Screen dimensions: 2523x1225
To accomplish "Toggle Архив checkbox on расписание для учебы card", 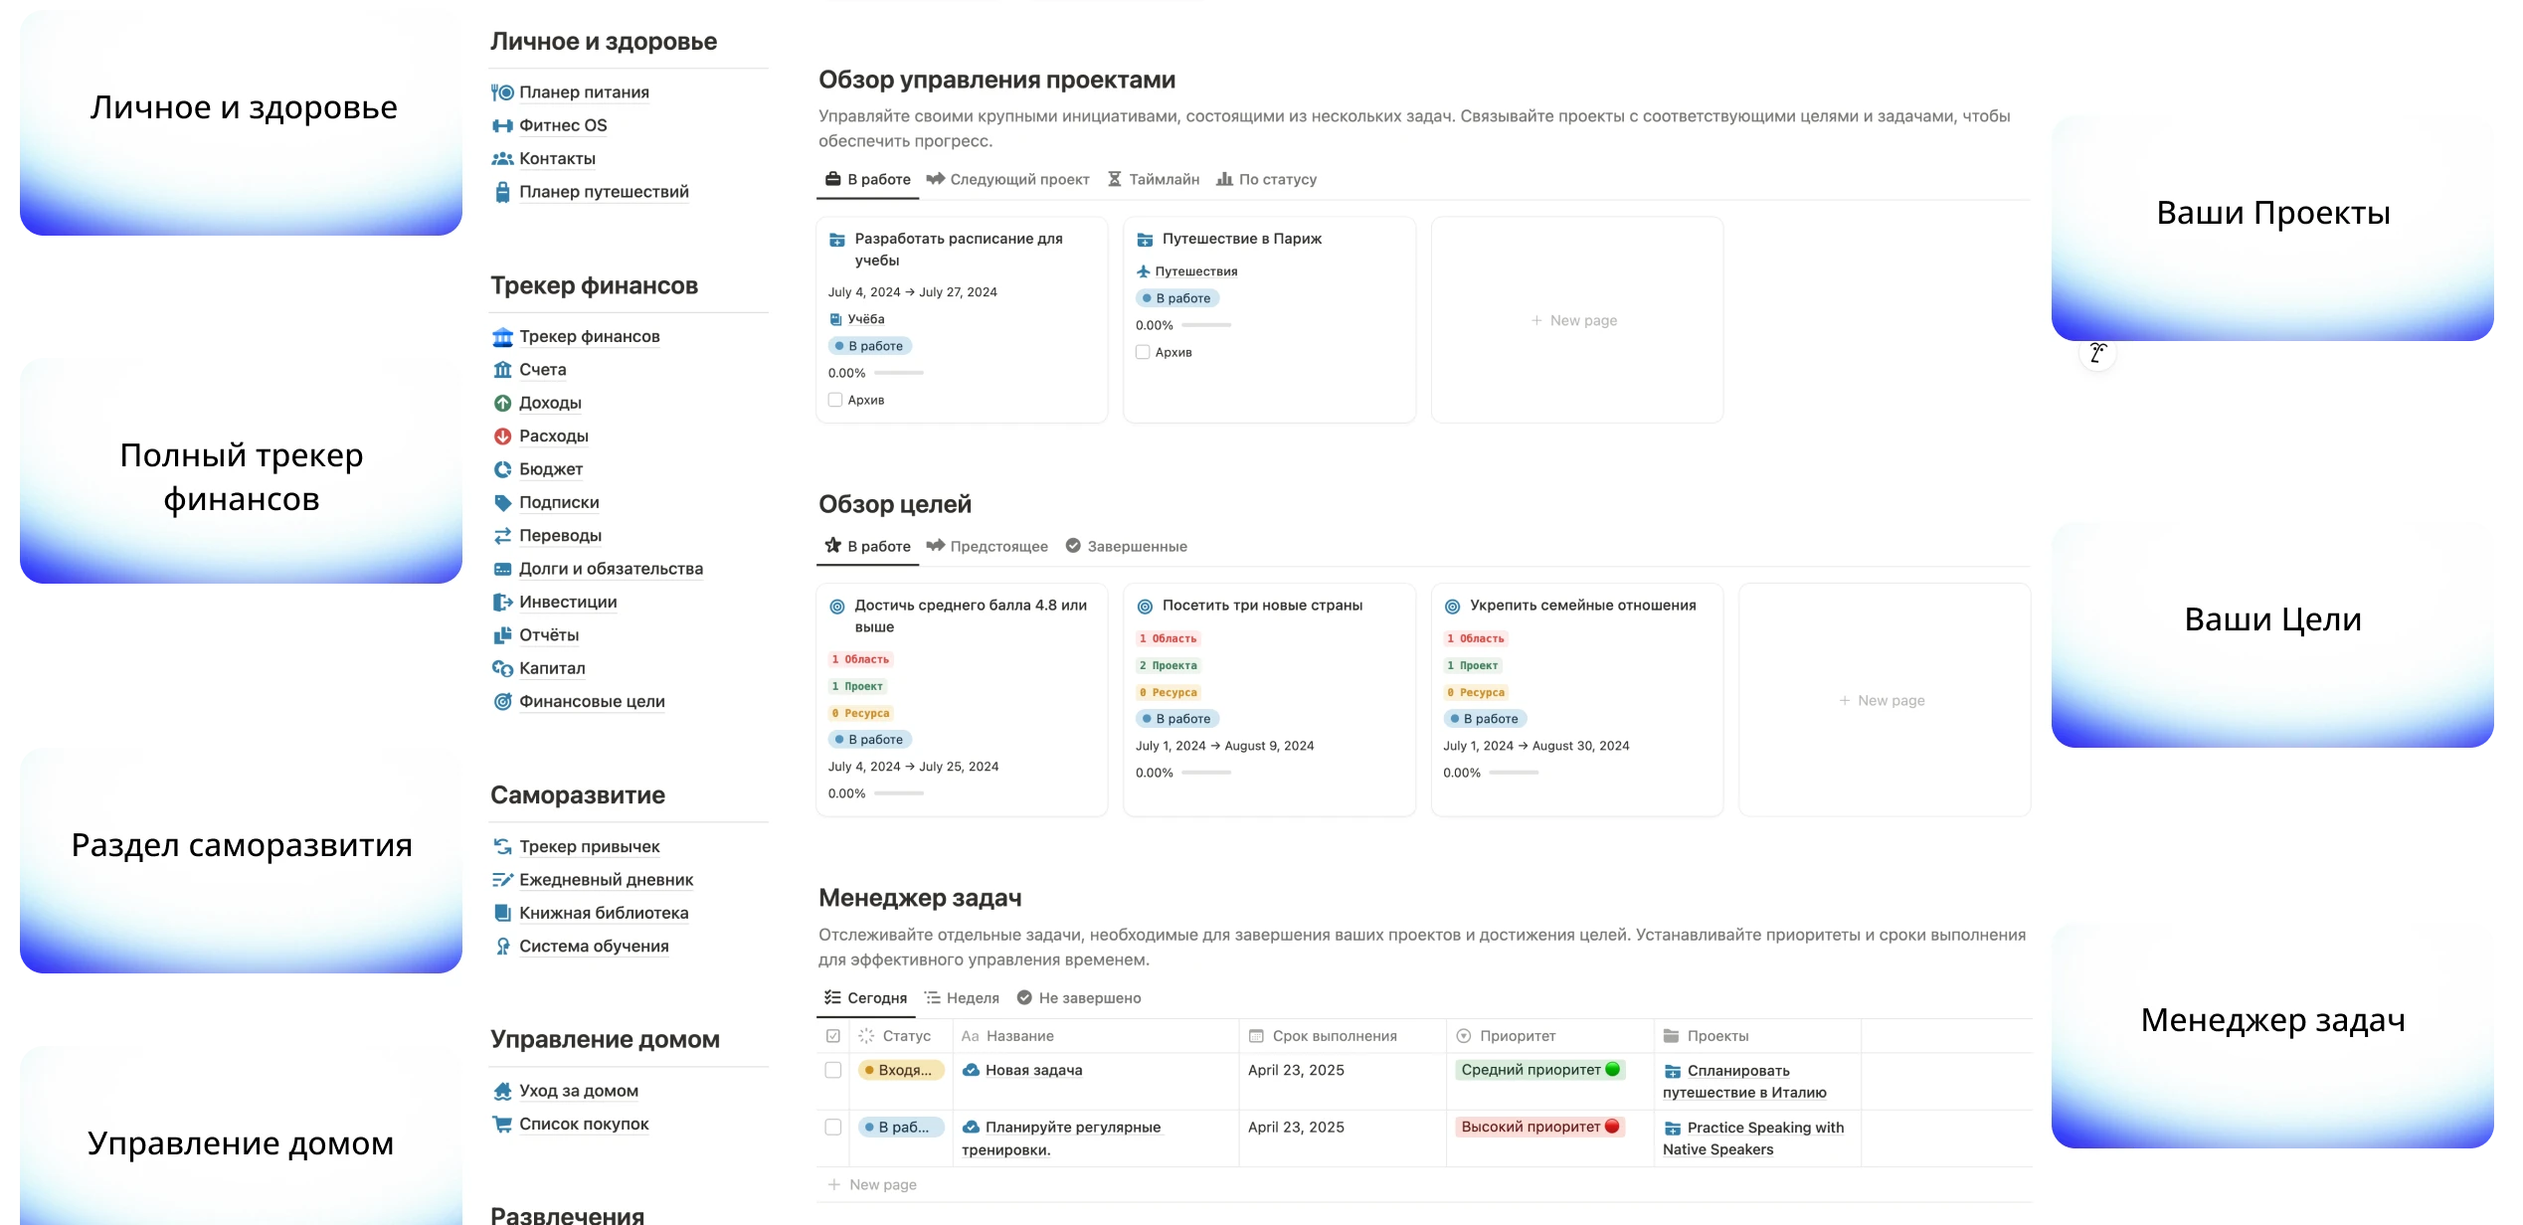I will click(x=835, y=400).
